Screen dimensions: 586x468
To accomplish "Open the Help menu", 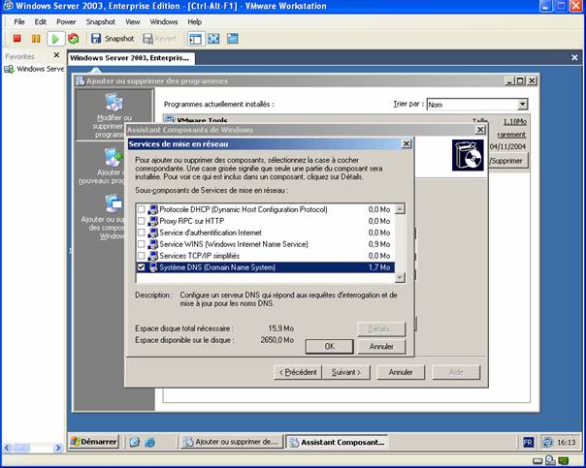I will pos(194,22).
